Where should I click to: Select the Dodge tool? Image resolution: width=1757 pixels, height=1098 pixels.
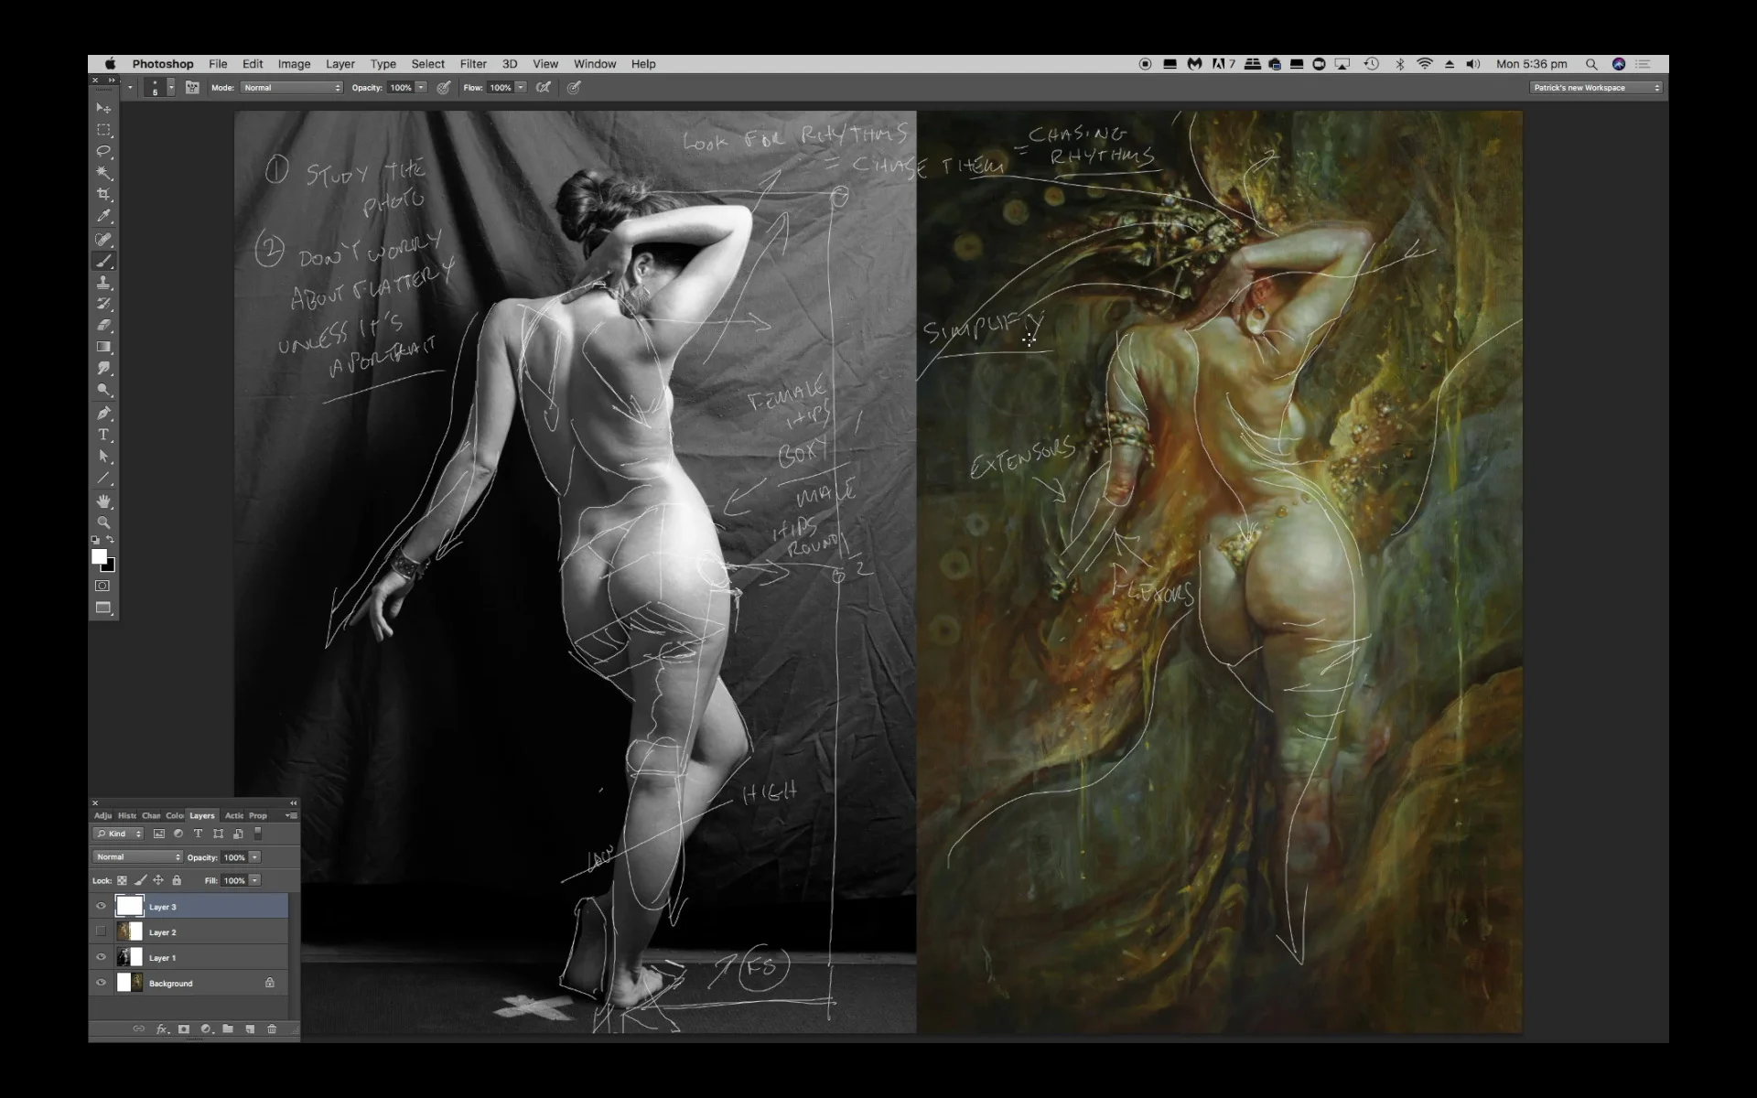click(103, 391)
